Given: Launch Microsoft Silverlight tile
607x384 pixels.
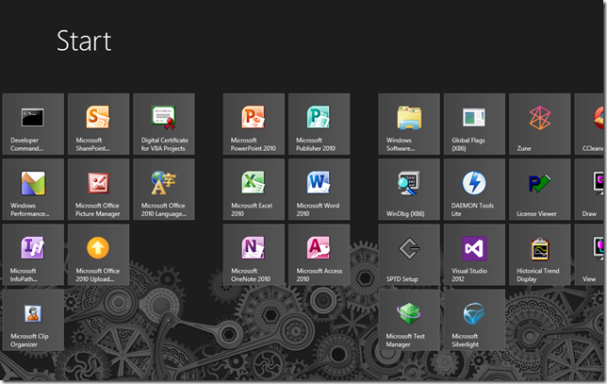Looking at the screenshot, I should (474, 320).
